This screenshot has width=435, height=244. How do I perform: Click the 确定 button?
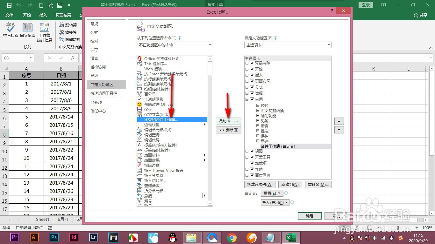point(310,216)
